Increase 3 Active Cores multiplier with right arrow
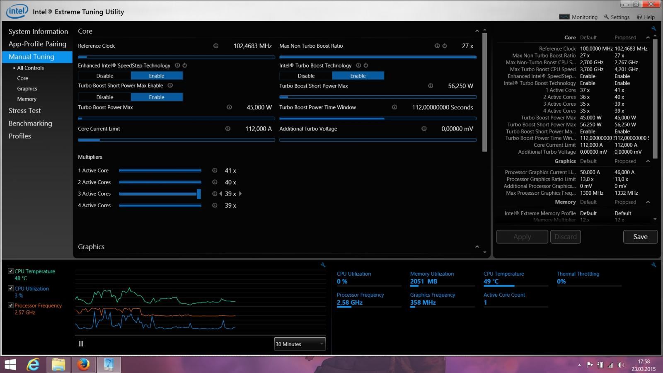Viewport: 663px width, 373px height. pos(240,194)
